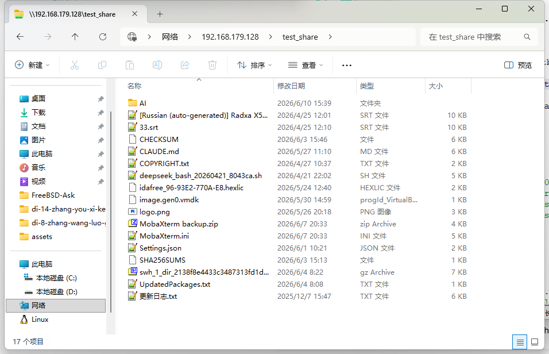Select 此电脑 tree root in sidebar

point(36,264)
